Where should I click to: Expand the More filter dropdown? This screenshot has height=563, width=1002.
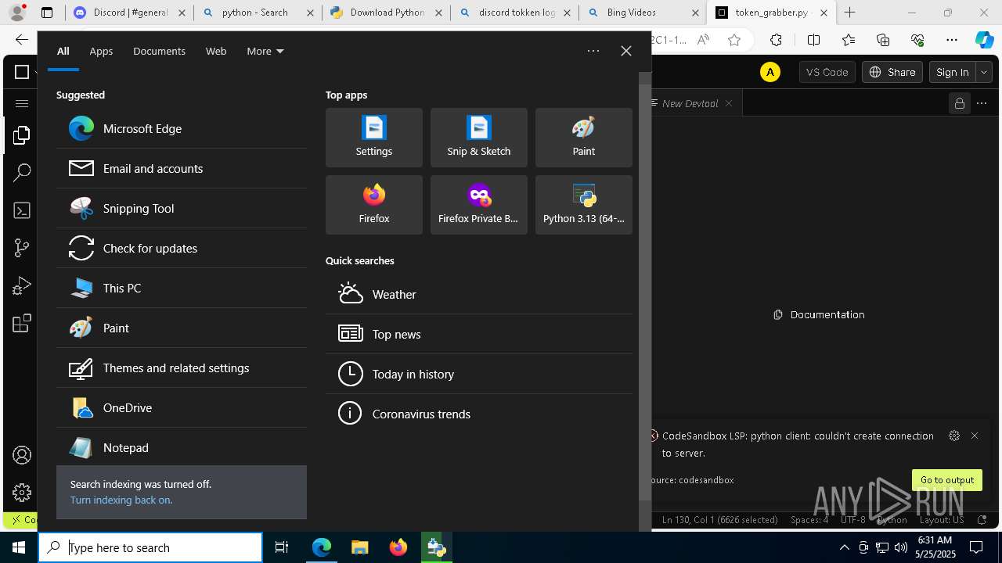click(x=265, y=51)
